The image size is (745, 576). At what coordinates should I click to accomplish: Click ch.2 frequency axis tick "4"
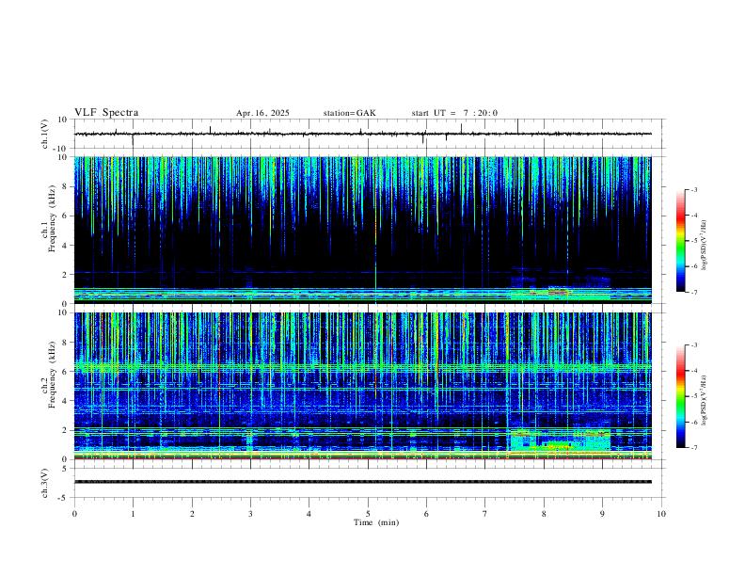tap(64, 401)
